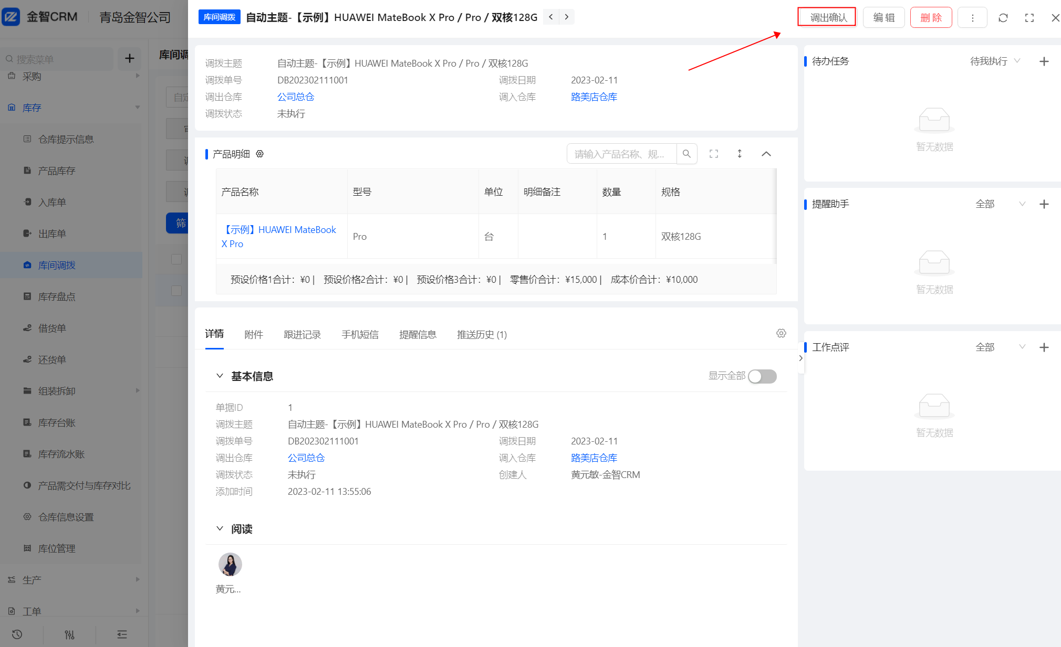Click the product search magnifier button
Viewport: 1061px width, 647px height.
click(686, 154)
